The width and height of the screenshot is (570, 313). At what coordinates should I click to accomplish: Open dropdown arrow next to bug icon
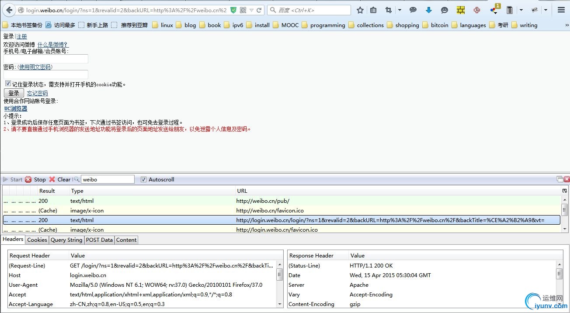(x=546, y=10)
